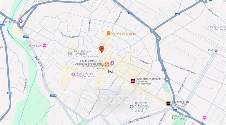Viewport: 226px width, 125px height.
Task: Click the Porta Schiavonia landmark icon
Action: 21,21
